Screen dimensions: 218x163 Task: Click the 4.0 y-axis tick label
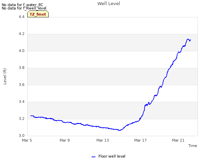pos(21,51)
